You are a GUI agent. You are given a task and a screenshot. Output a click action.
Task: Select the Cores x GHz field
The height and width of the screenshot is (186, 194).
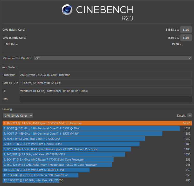pyautogui.click(x=106, y=83)
